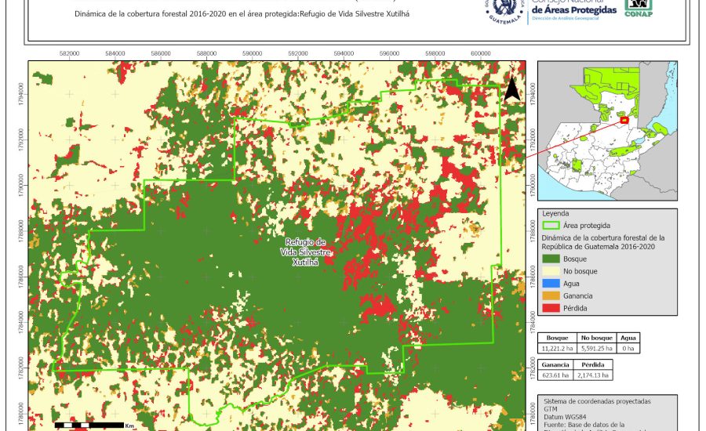The width and height of the screenshot is (706, 431).
Task: Click the Ganancia 623.61 ha value
Action: tap(555, 376)
